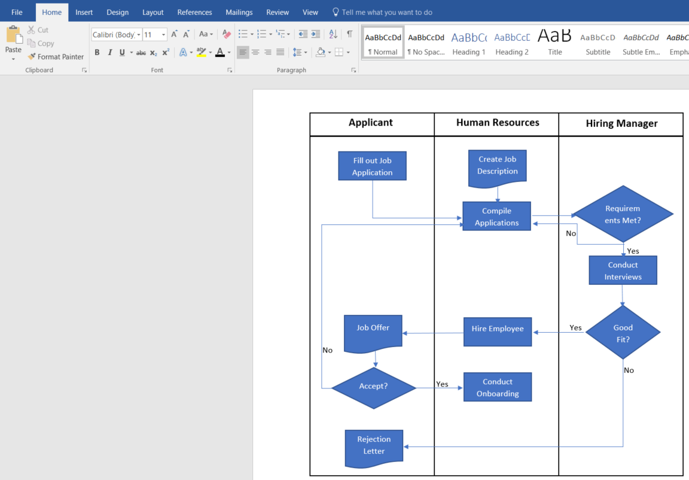Screen dimensions: 689x480
Task: Click the Format Painter button
Action: [56, 57]
